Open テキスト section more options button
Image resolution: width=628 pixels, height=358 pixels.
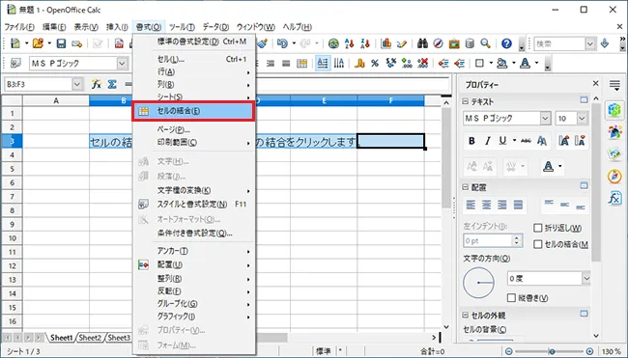click(x=584, y=100)
